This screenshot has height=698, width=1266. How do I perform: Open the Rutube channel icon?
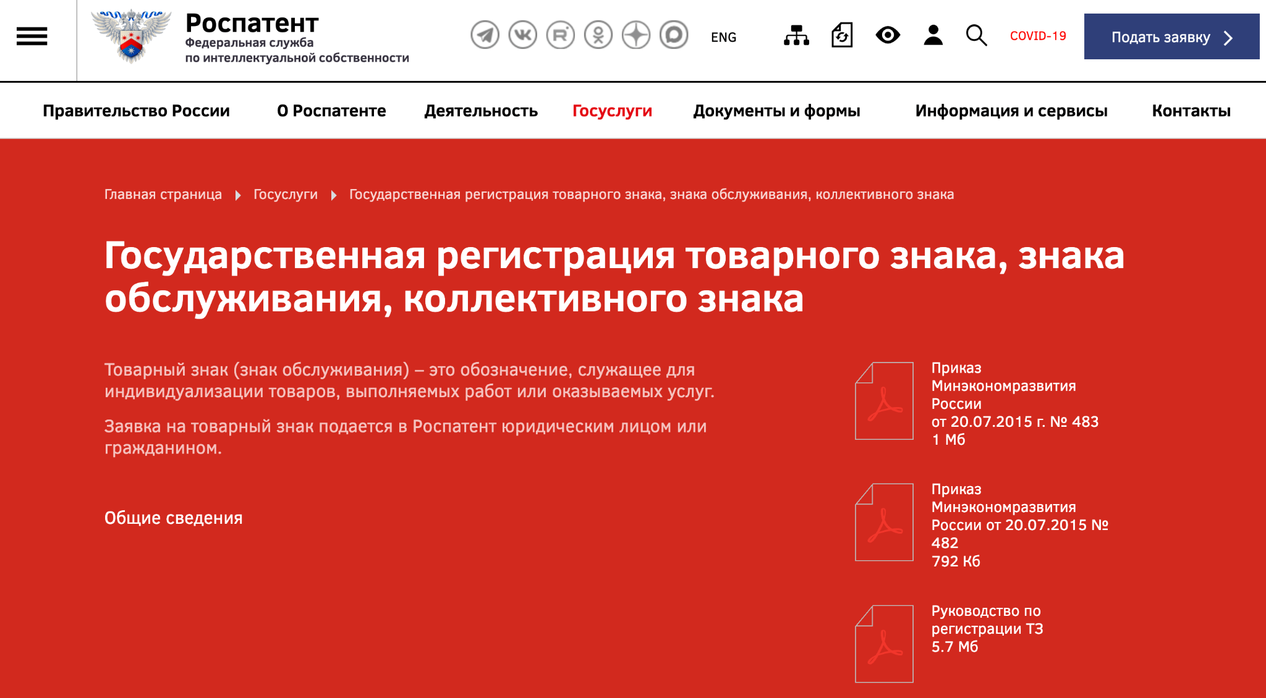click(x=560, y=35)
